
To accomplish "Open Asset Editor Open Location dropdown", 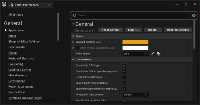I will [136, 95].
